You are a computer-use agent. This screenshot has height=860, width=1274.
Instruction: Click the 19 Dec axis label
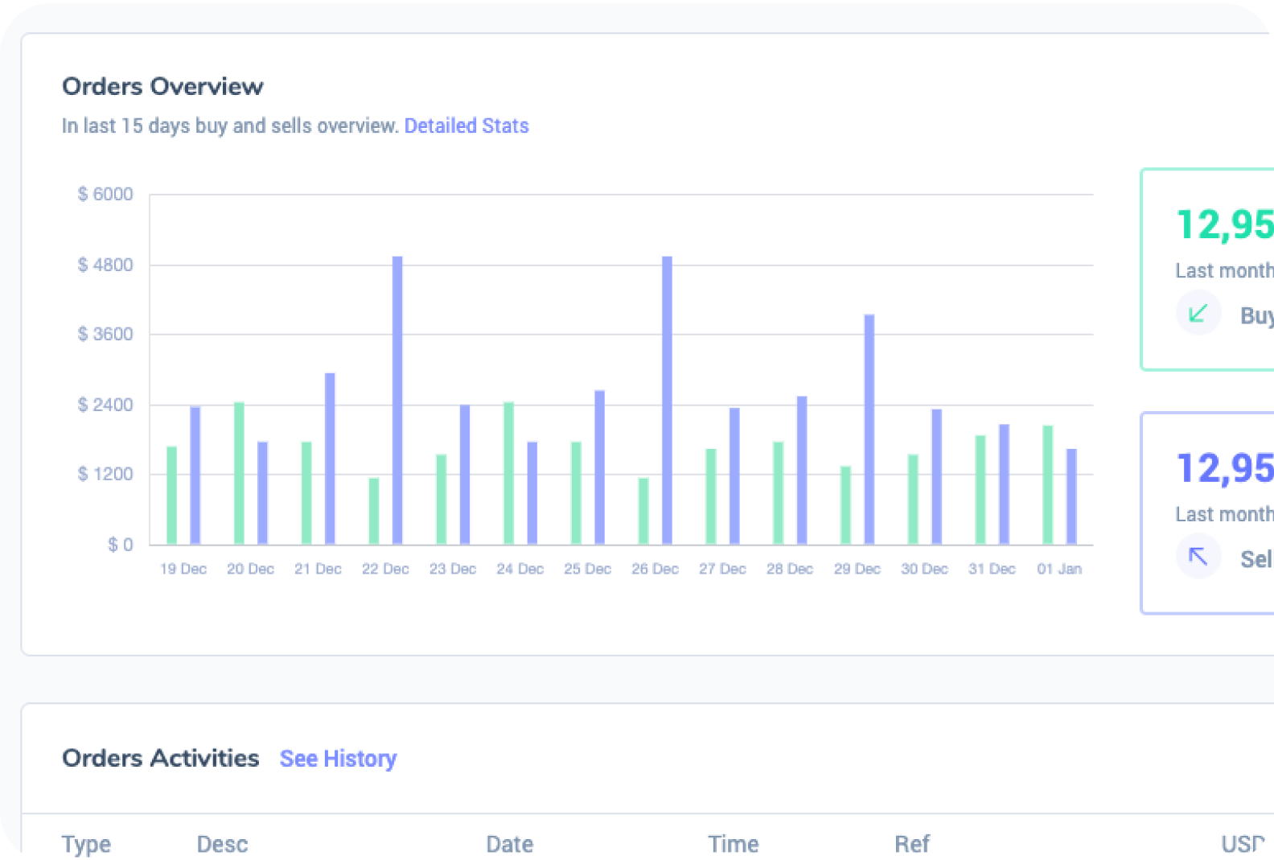click(183, 569)
